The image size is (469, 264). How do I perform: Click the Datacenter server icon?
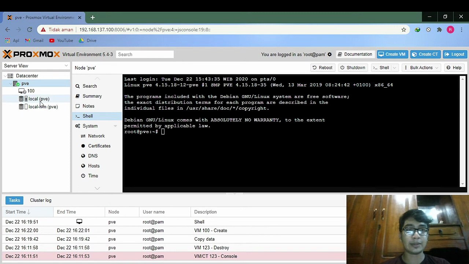[x=10, y=76]
